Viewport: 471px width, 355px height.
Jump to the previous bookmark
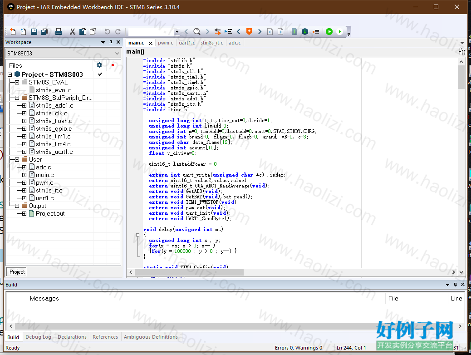click(x=239, y=32)
